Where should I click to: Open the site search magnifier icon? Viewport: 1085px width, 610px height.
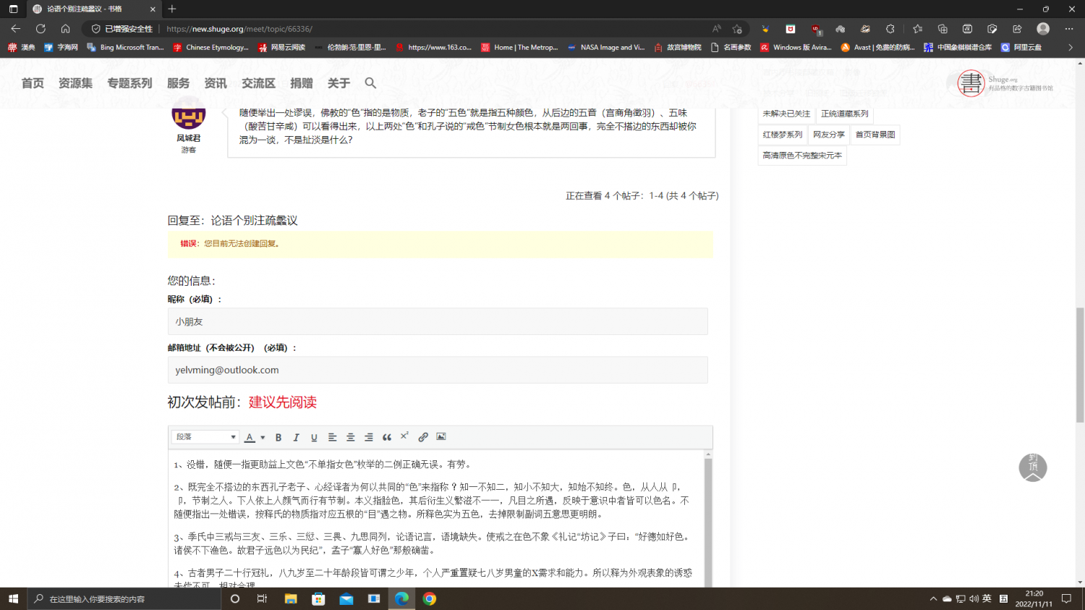tap(370, 83)
